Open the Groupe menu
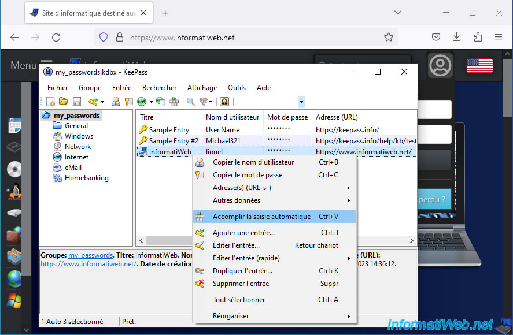This screenshot has height=335, width=513. (90, 88)
